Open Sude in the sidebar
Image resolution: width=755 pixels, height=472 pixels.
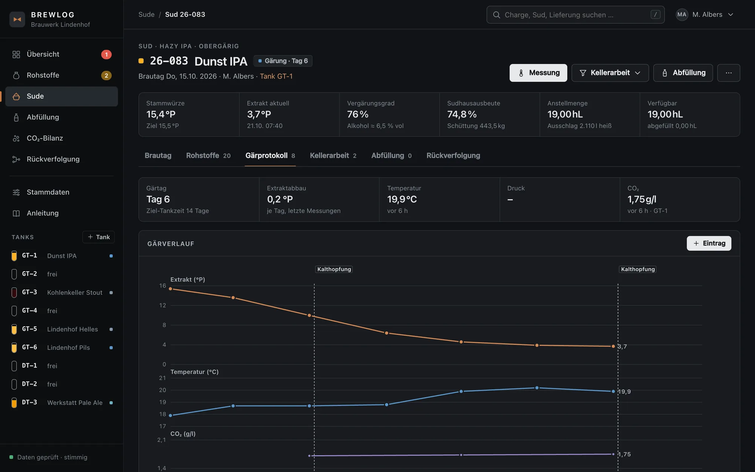tap(62, 96)
